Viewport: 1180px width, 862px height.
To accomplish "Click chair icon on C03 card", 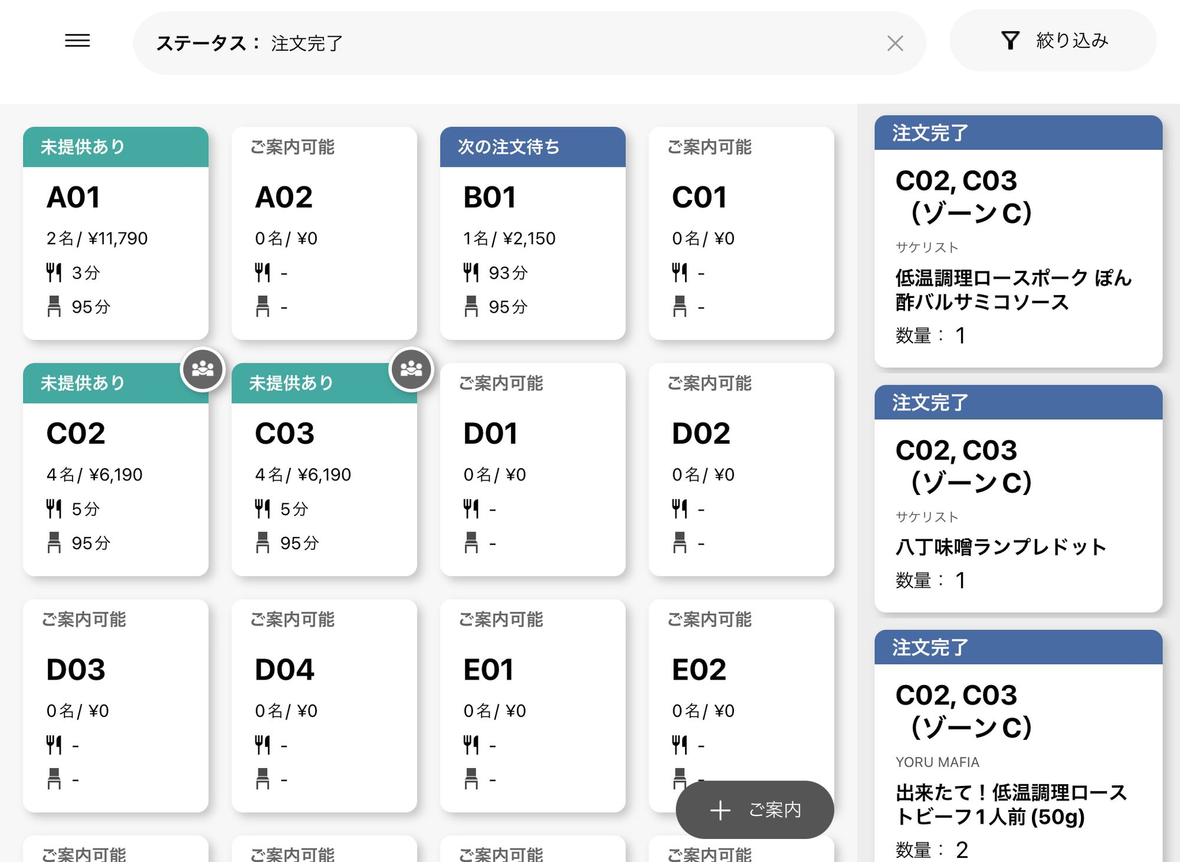I will [x=263, y=542].
